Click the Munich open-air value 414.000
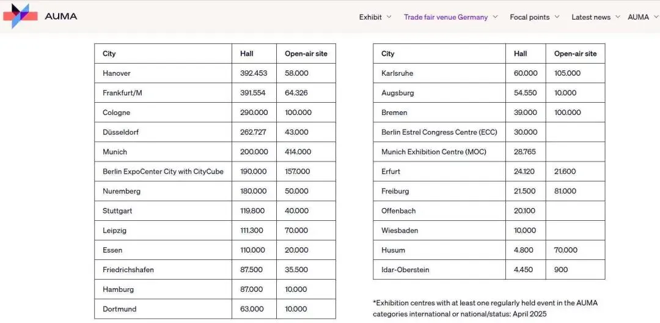Viewport: 660px width, 323px height. coord(306,152)
